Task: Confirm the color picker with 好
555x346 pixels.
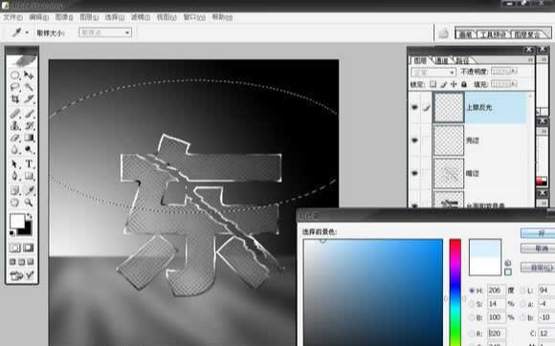Action: [538, 233]
